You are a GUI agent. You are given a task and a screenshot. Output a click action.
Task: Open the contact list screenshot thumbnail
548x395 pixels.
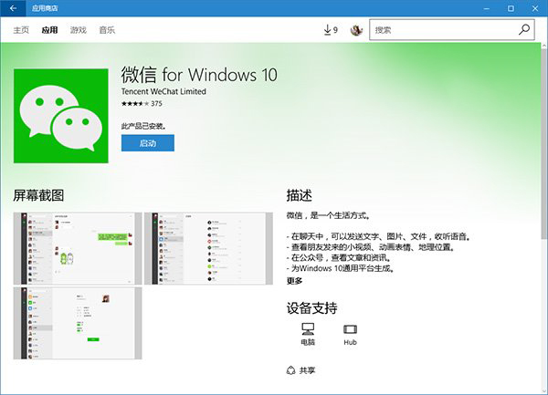coord(208,248)
